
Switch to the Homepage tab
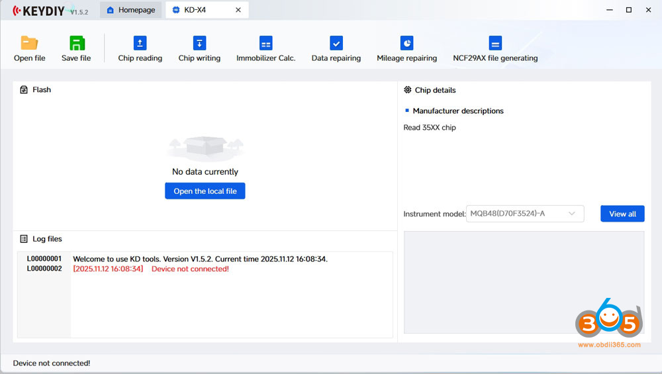pos(130,10)
